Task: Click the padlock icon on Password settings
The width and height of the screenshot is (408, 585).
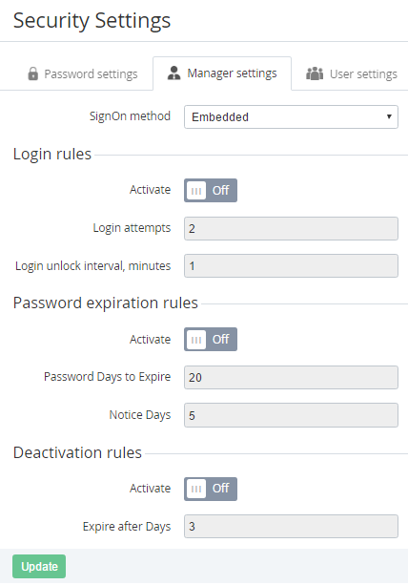Action: point(32,73)
